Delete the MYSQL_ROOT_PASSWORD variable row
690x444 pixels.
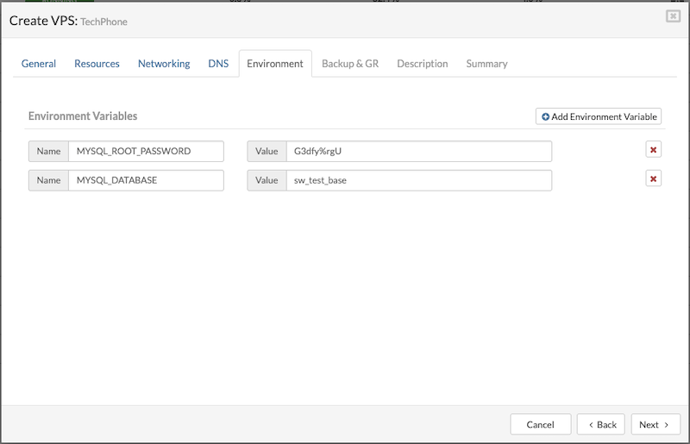click(653, 150)
